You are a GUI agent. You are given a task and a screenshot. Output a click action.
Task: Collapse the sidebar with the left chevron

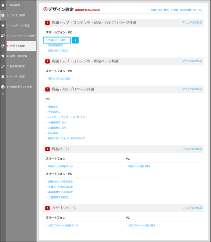coord(3,94)
